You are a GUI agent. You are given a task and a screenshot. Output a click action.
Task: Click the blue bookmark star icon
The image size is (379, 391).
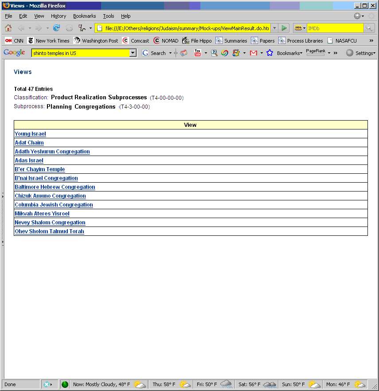(270, 53)
